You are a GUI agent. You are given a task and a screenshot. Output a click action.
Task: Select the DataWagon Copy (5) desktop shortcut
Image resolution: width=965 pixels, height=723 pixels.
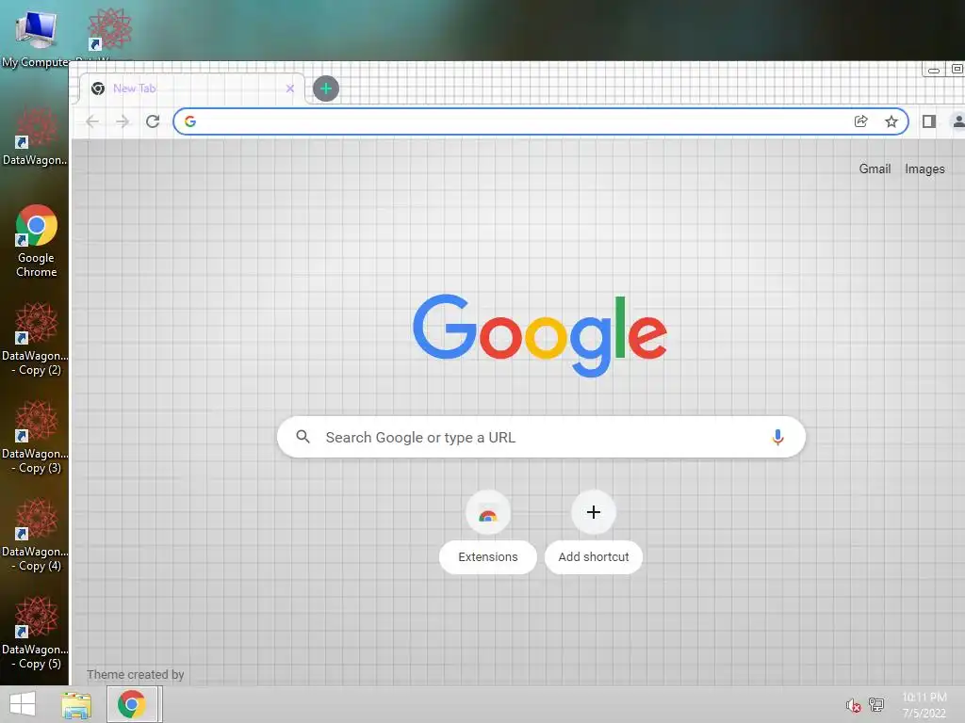coord(36,633)
